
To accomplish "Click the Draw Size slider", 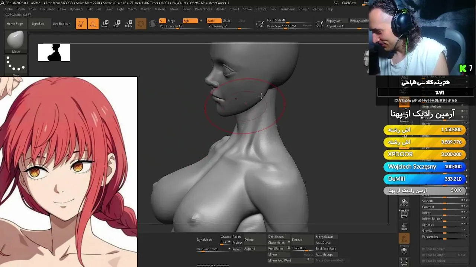I will [289, 27].
